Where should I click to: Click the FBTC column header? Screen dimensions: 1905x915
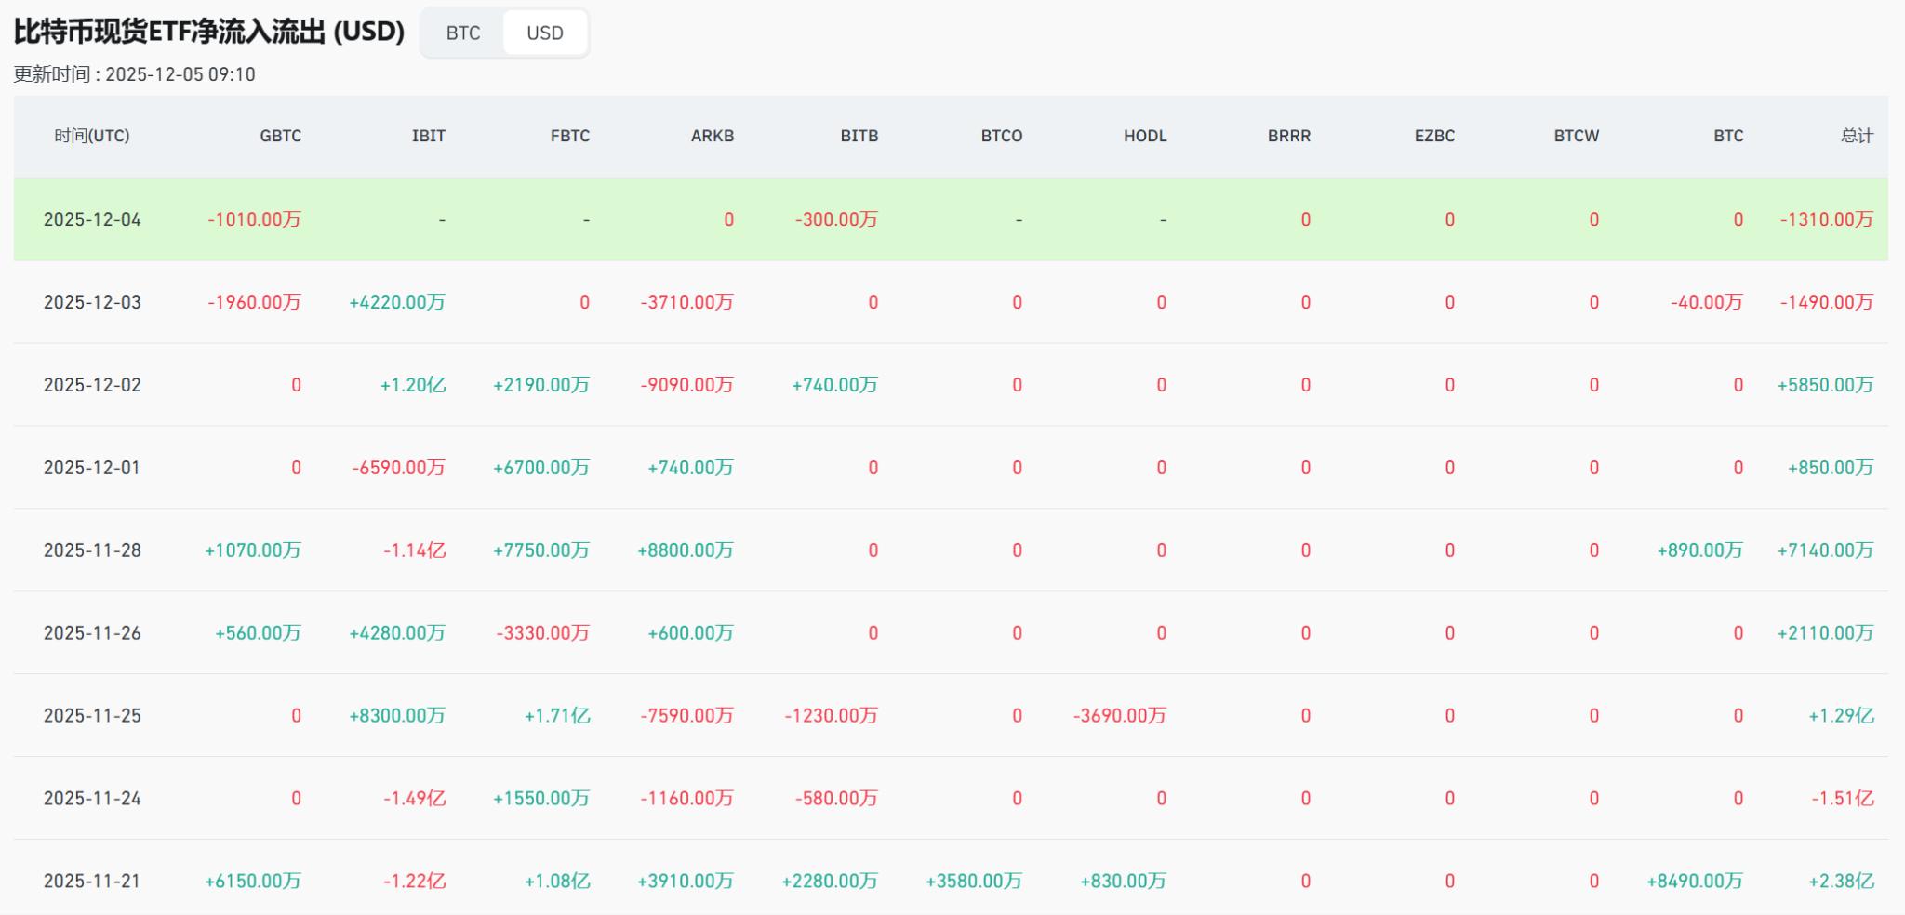point(568,135)
